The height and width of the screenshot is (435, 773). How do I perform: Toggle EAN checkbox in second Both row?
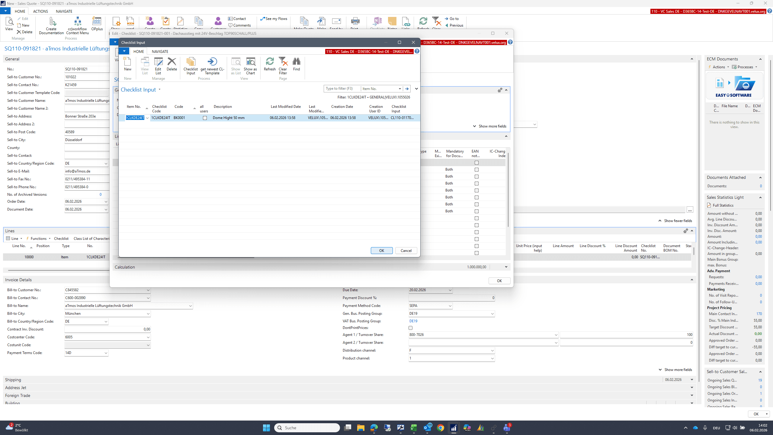pyautogui.click(x=476, y=176)
